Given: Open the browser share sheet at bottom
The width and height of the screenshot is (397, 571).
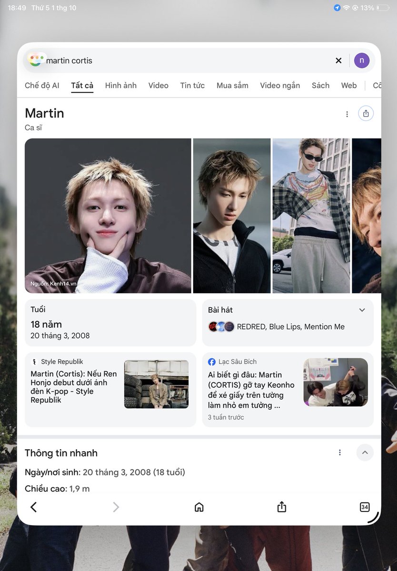Looking at the screenshot, I should coord(282,507).
